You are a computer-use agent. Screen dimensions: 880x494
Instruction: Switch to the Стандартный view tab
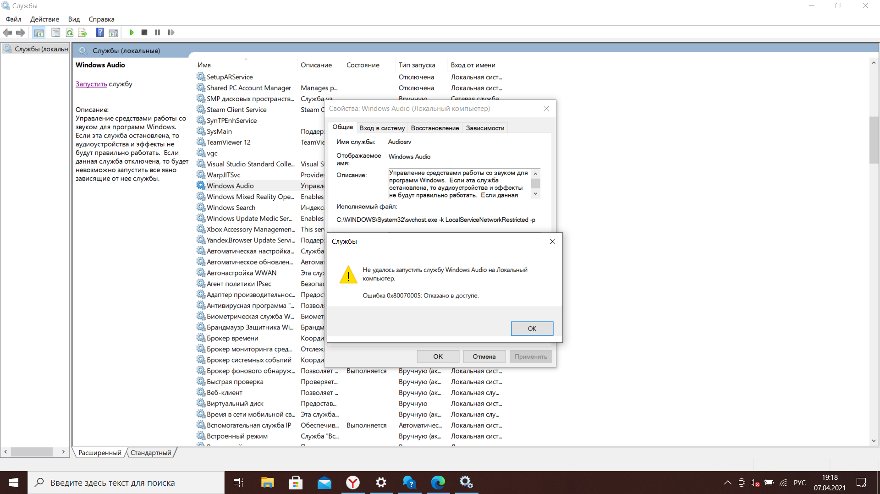coord(151,453)
